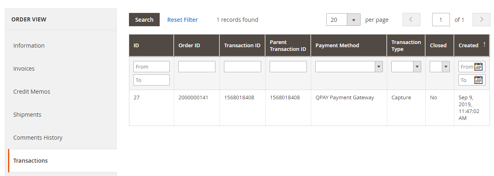Click the current page number field

click(441, 20)
